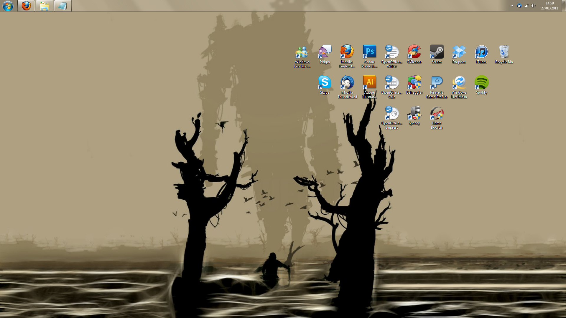Select the Recycle Bin icon
This screenshot has height=318, width=566.
click(x=504, y=52)
